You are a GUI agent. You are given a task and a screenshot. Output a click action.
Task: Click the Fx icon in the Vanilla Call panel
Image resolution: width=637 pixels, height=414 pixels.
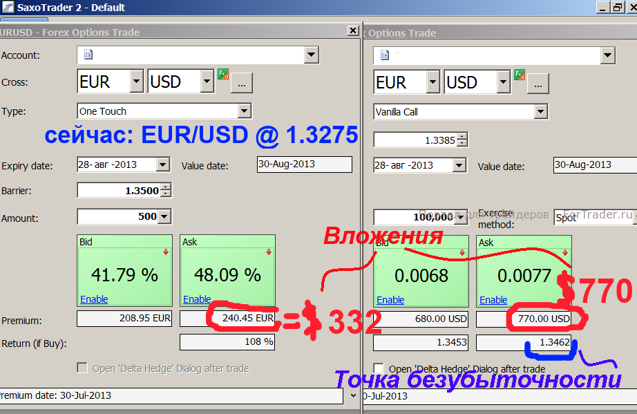click(x=519, y=75)
